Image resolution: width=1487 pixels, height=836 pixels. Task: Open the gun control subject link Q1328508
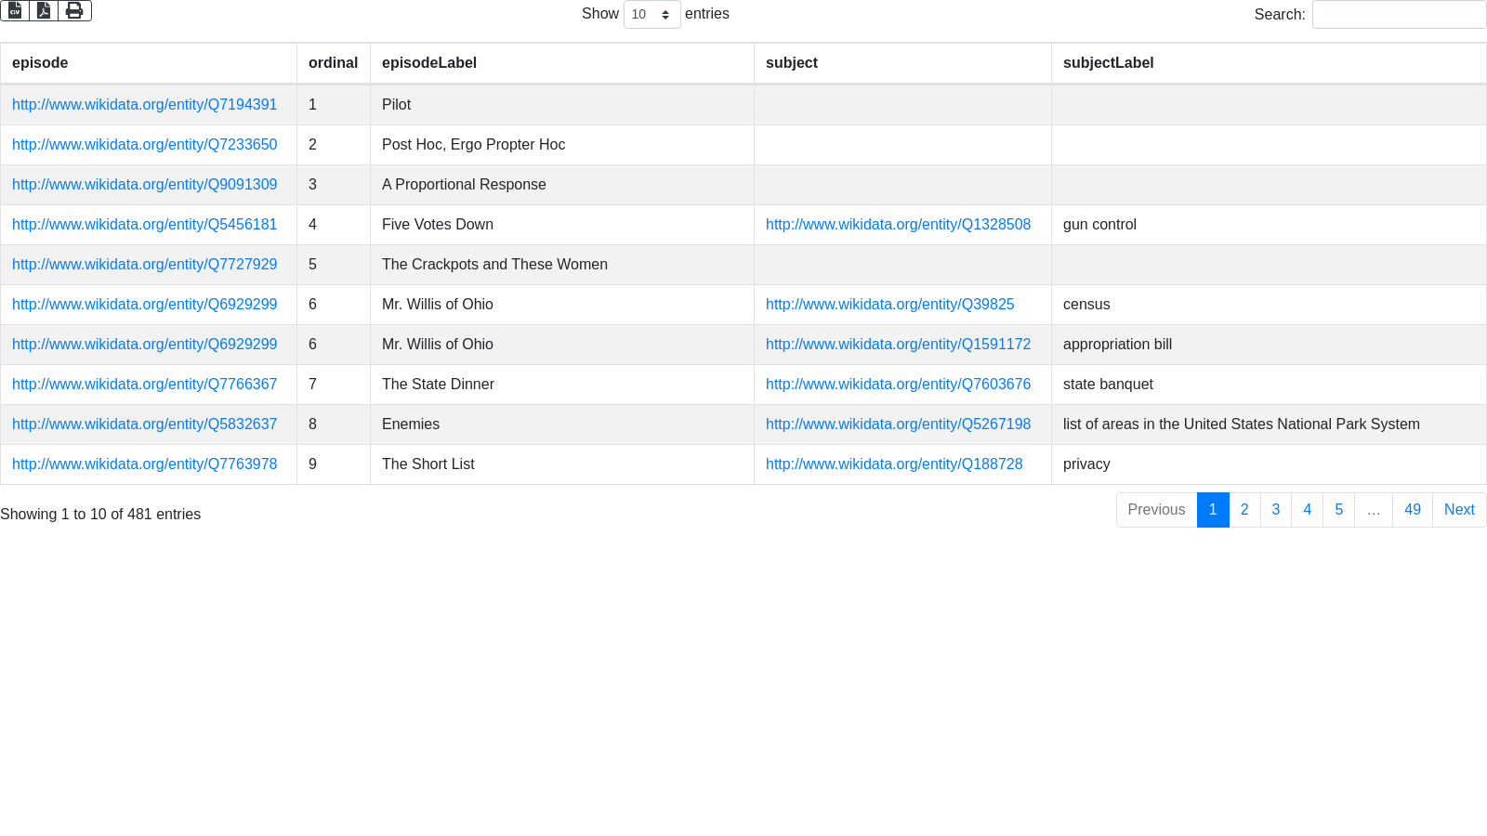pos(898,225)
